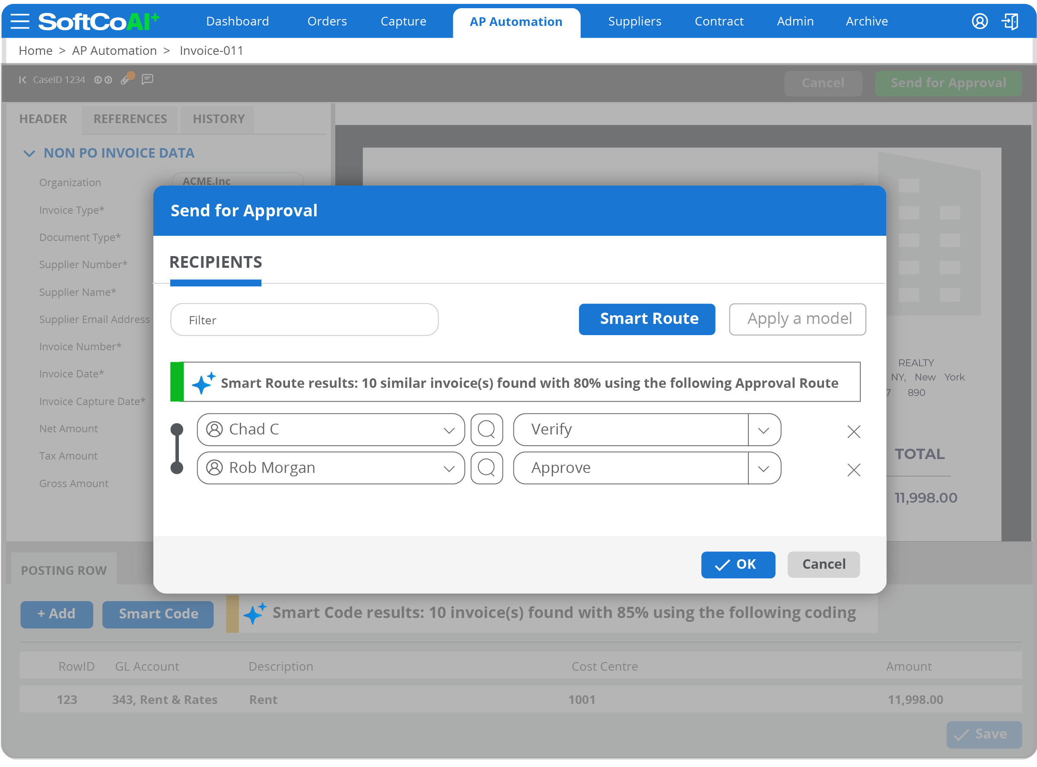Confirm with the OK button
Image resolution: width=1037 pixels, height=767 pixels.
738,564
